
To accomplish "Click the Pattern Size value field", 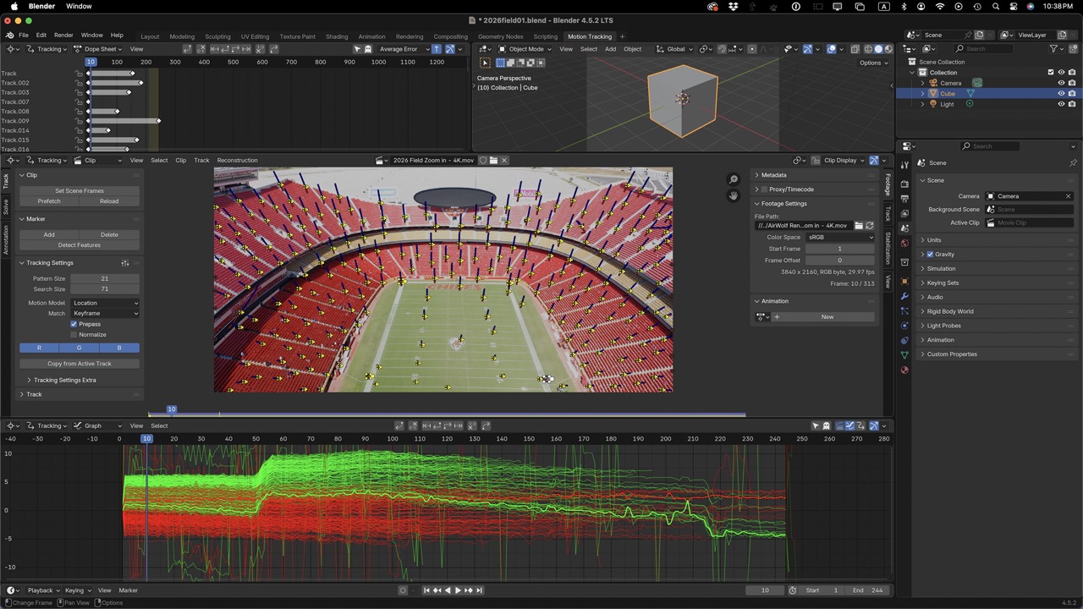I will pyautogui.click(x=104, y=278).
